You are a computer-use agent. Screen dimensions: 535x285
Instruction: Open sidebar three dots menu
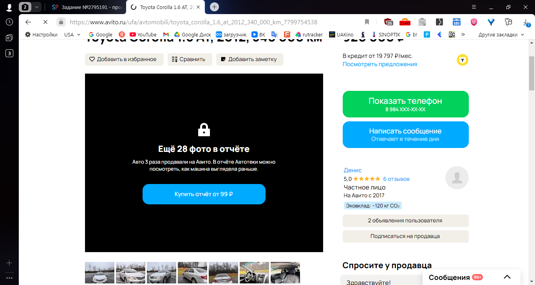[x=9, y=278]
